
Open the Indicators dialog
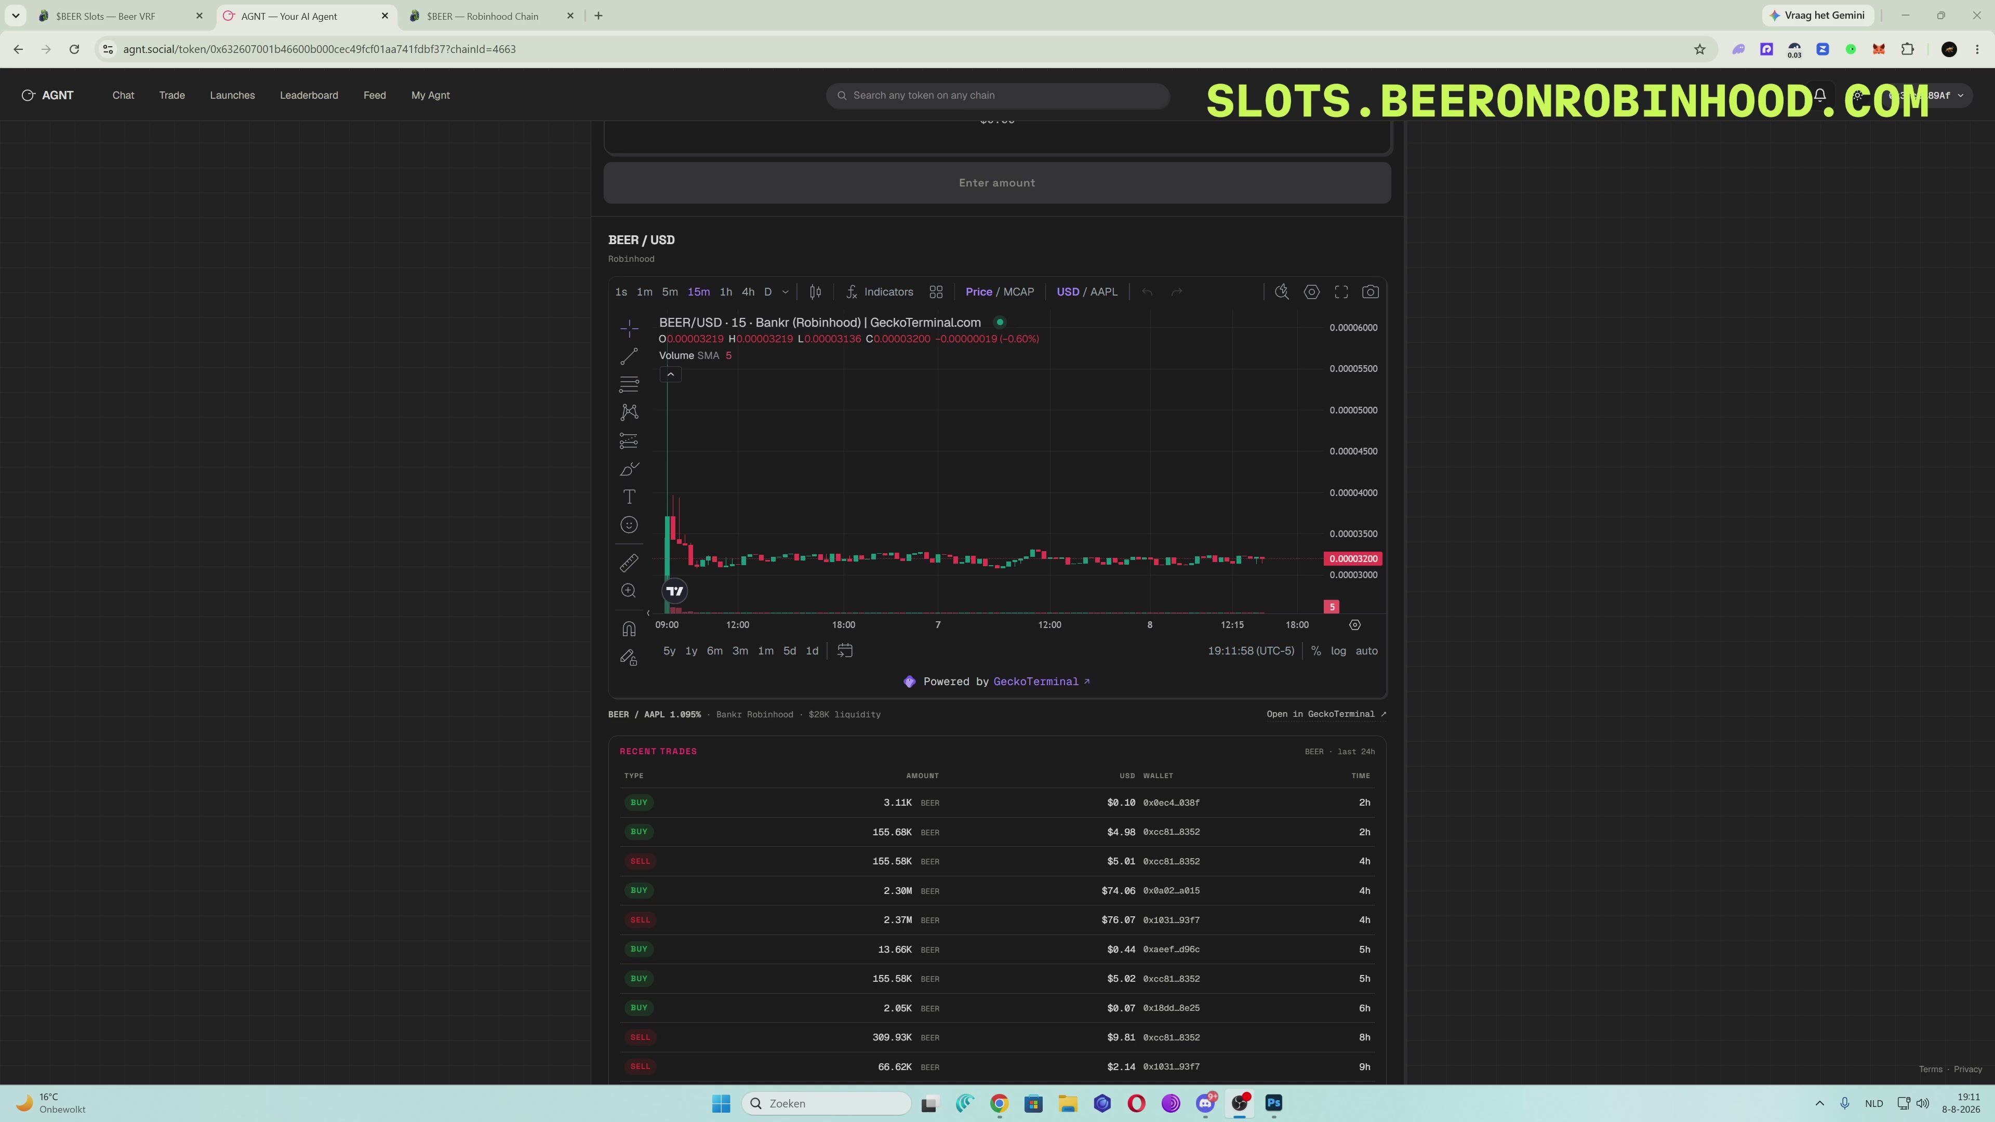pos(880,292)
